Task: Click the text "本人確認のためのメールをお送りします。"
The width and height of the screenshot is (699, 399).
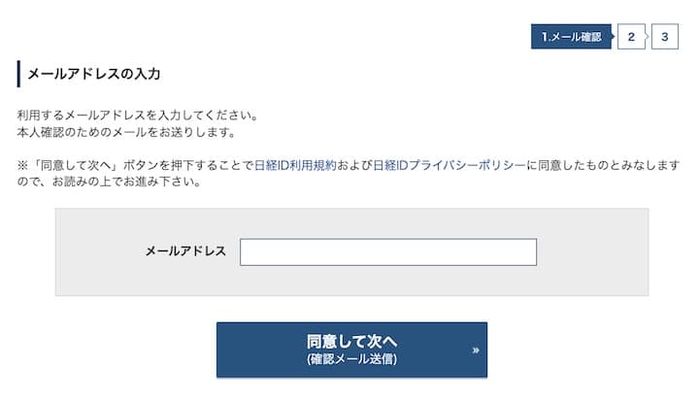Action: (125, 132)
